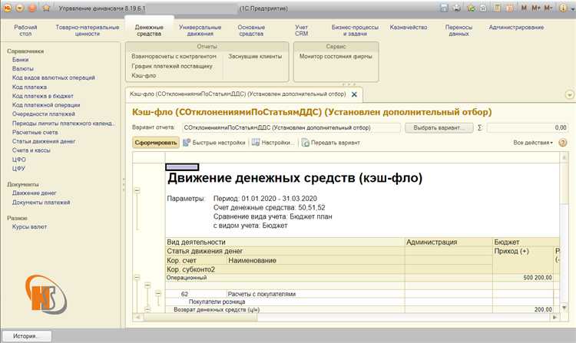Viewport: 576px width, 343px height.
Task: Open Заснувшие клиенты report
Action: [x=255, y=57]
